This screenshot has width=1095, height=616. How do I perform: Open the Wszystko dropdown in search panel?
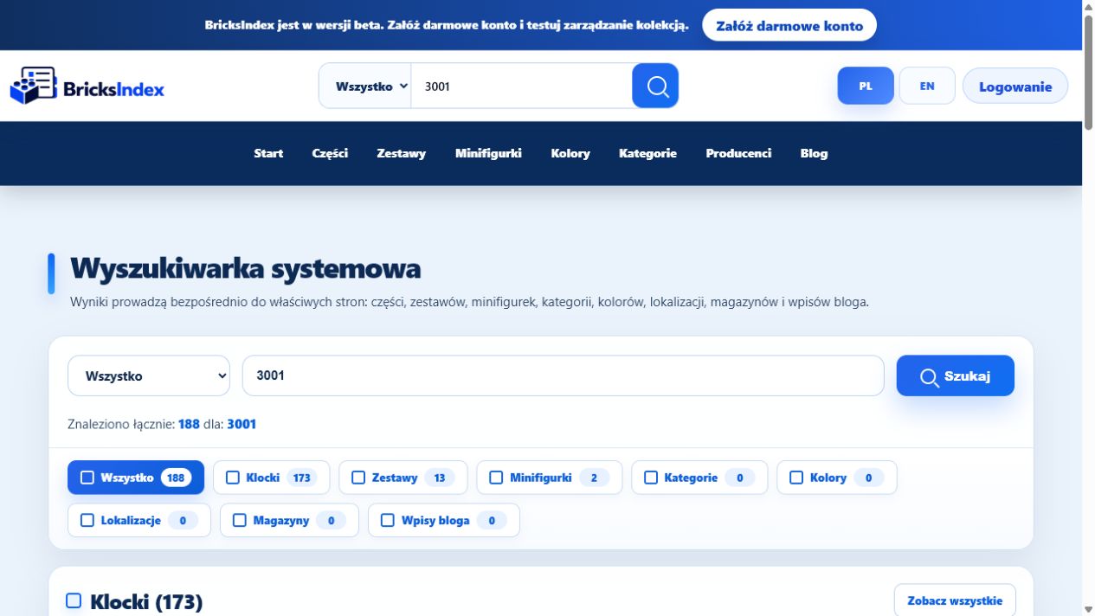pyautogui.click(x=149, y=375)
